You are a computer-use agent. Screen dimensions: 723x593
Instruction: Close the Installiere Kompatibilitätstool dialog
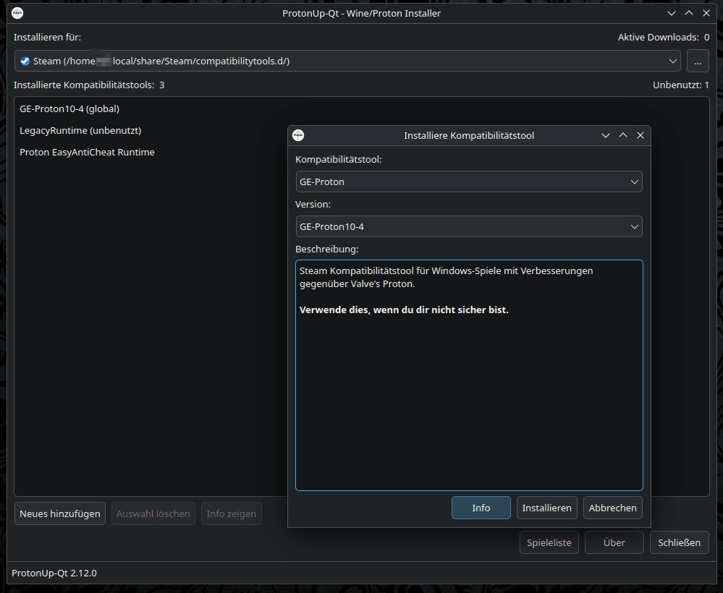pyautogui.click(x=640, y=135)
